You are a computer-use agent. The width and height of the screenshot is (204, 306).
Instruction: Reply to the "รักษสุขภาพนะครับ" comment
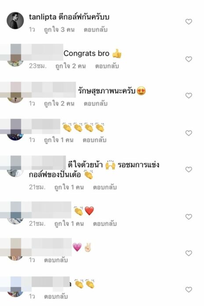click(x=96, y=103)
